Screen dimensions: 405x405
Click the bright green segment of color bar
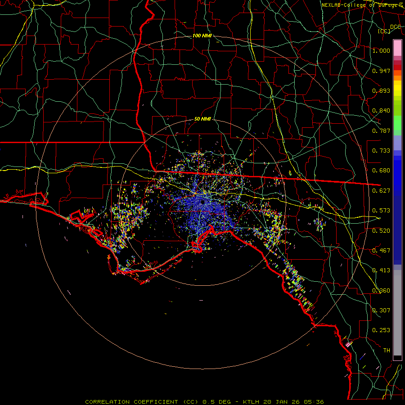397,123
